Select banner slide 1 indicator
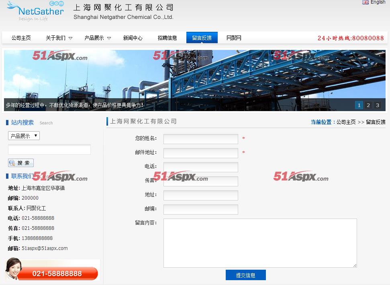The height and width of the screenshot is (285, 390). [x=359, y=105]
